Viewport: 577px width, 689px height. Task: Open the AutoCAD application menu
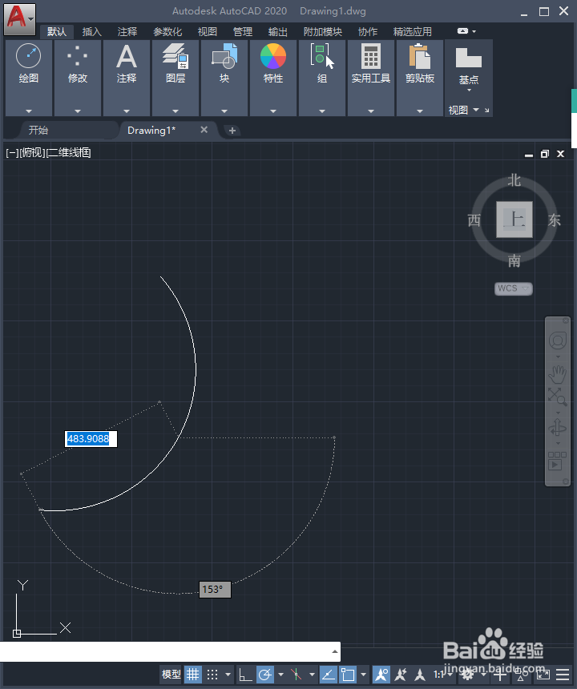tap(20, 19)
